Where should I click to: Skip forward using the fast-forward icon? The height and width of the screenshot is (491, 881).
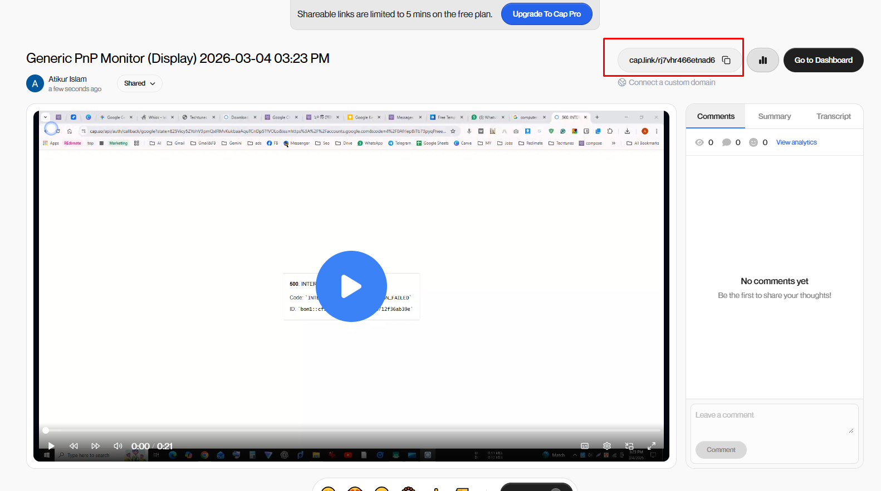point(96,446)
